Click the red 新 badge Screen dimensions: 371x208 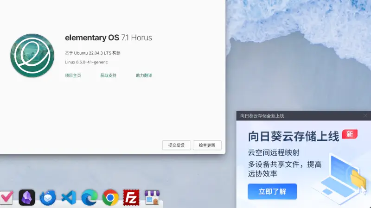coord(350,134)
